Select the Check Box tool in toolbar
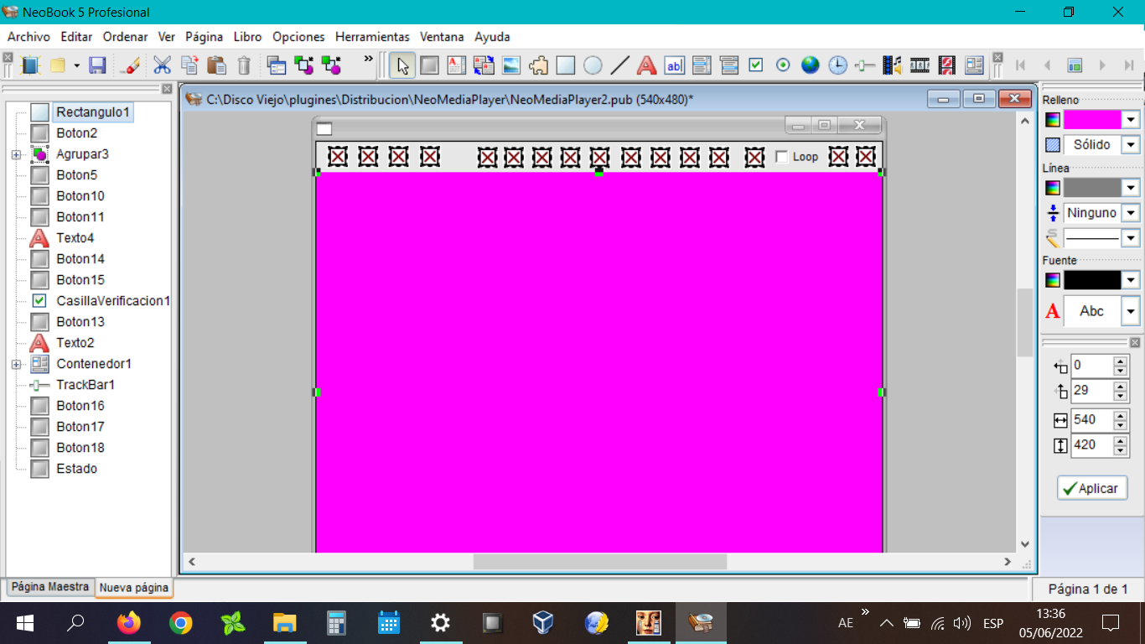The width and height of the screenshot is (1145, 644). [x=756, y=65]
